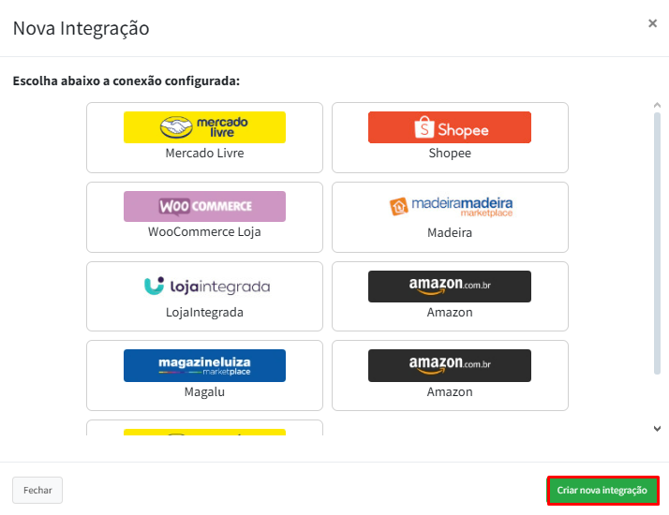Choose the Magazine Luiza marketplace logo

point(204,365)
